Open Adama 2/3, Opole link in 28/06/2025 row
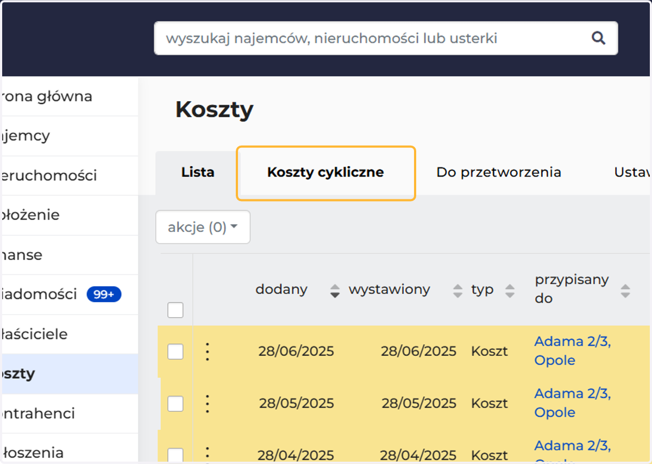The height and width of the screenshot is (464, 652). click(x=572, y=350)
